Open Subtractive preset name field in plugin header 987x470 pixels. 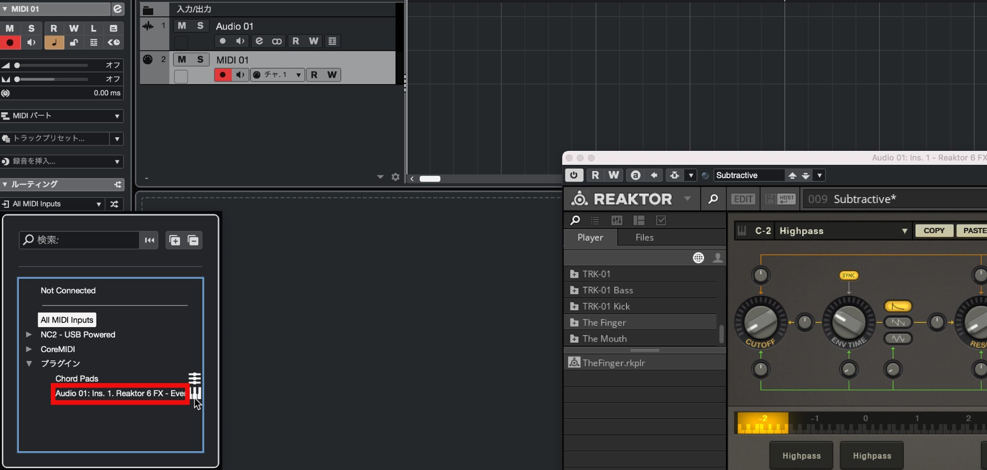(x=749, y=175)
